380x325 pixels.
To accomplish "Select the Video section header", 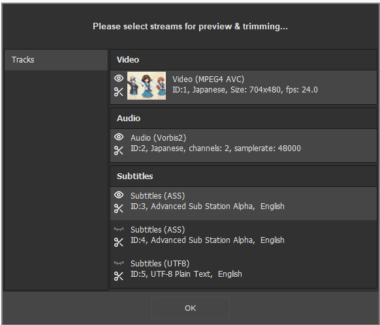I will point(244,60).
